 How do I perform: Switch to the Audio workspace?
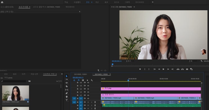click(x=116, y=2)
